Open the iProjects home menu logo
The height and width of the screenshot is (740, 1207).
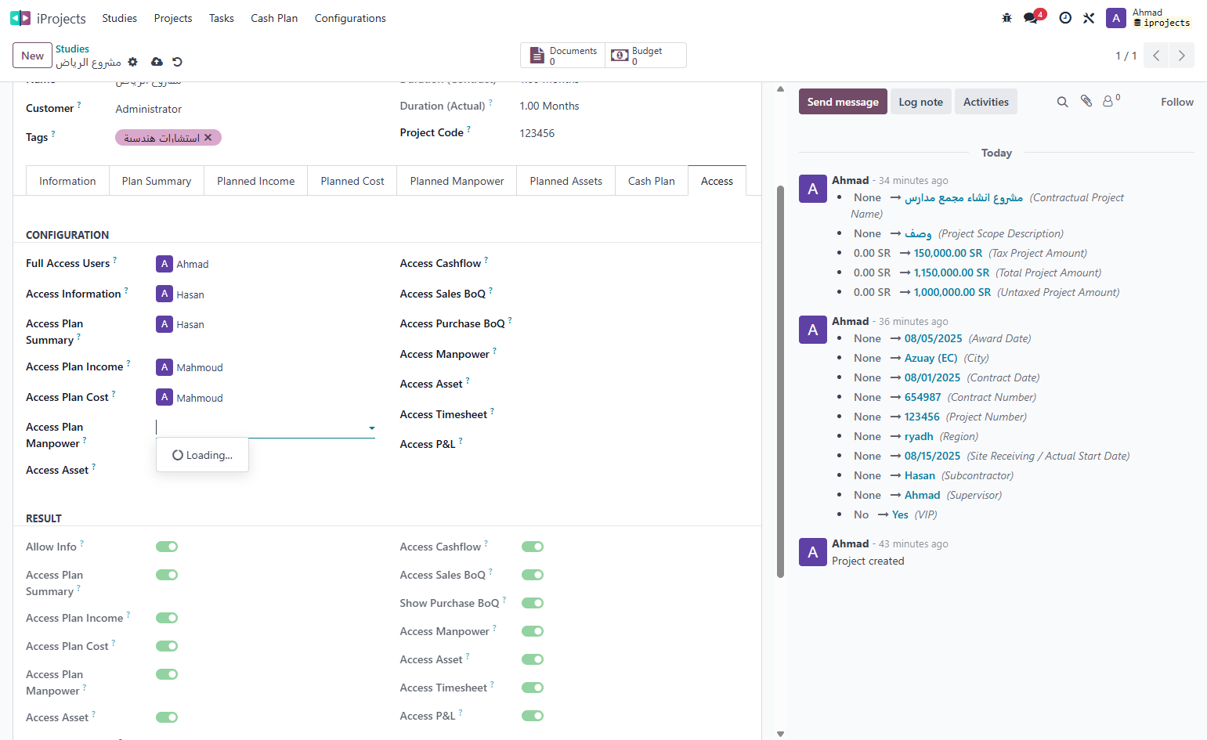click(20, 18)
